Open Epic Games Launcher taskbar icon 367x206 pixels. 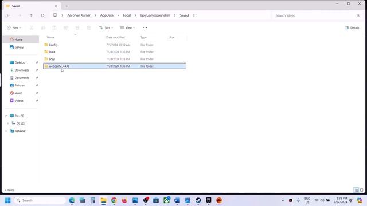click(x=209, y=200)
